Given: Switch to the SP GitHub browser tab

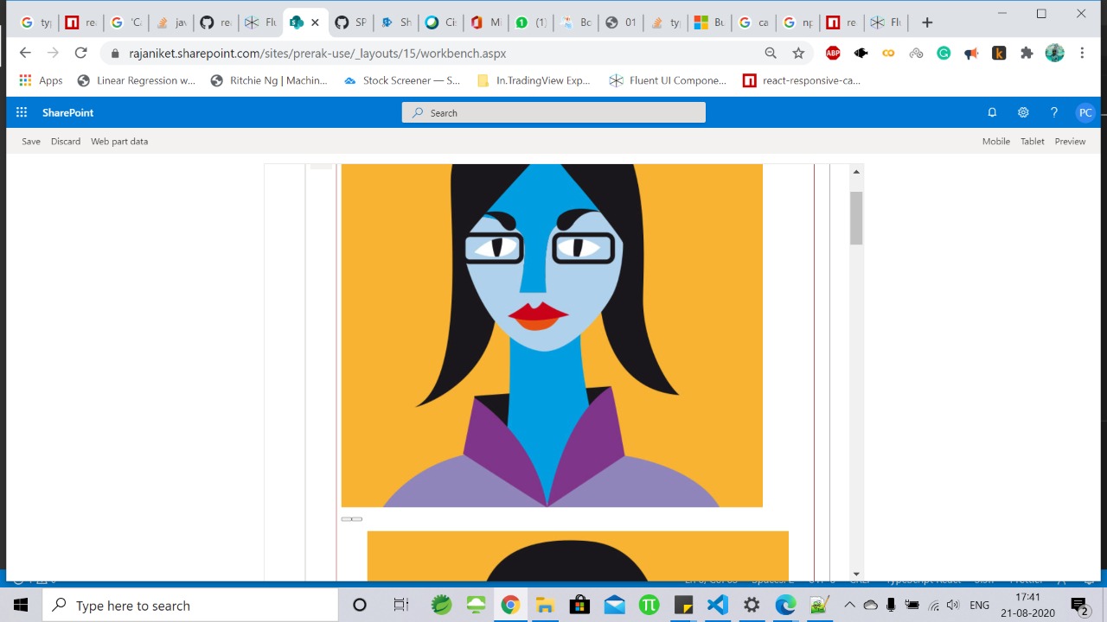Looking at the screenshot, I should pos(349,22).
